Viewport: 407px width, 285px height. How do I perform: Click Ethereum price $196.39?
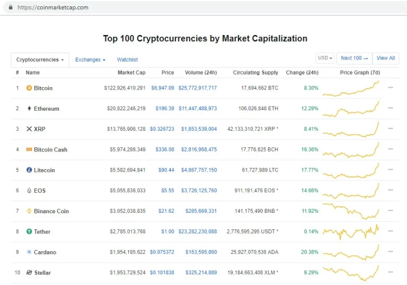point(165,108)
